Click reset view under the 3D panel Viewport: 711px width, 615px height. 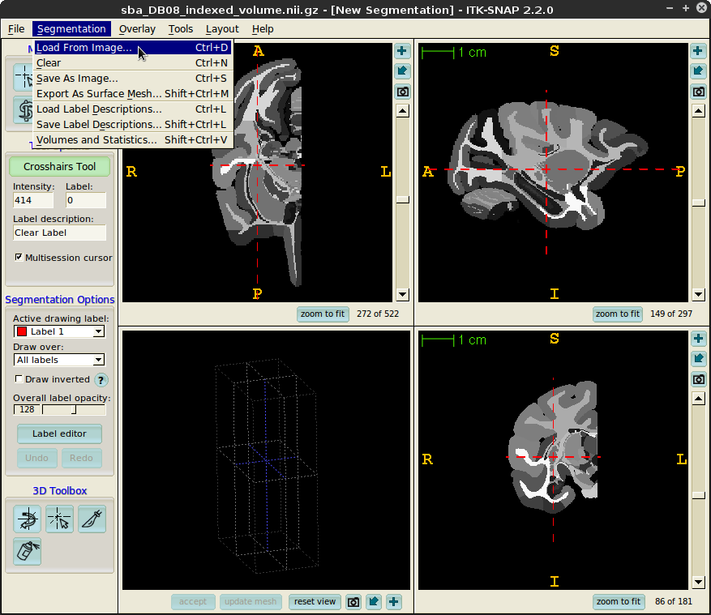(315, 602)
